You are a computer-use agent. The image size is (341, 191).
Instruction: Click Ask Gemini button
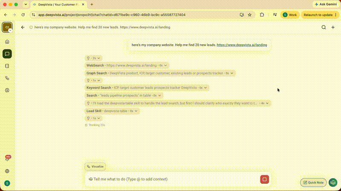click(326, 4)
